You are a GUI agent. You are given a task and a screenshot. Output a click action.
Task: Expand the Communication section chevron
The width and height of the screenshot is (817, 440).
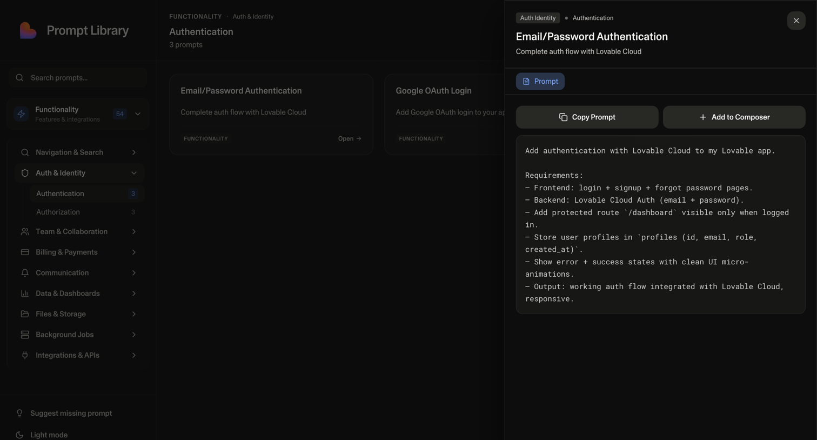pyautogui.click(x=134, y=273)
